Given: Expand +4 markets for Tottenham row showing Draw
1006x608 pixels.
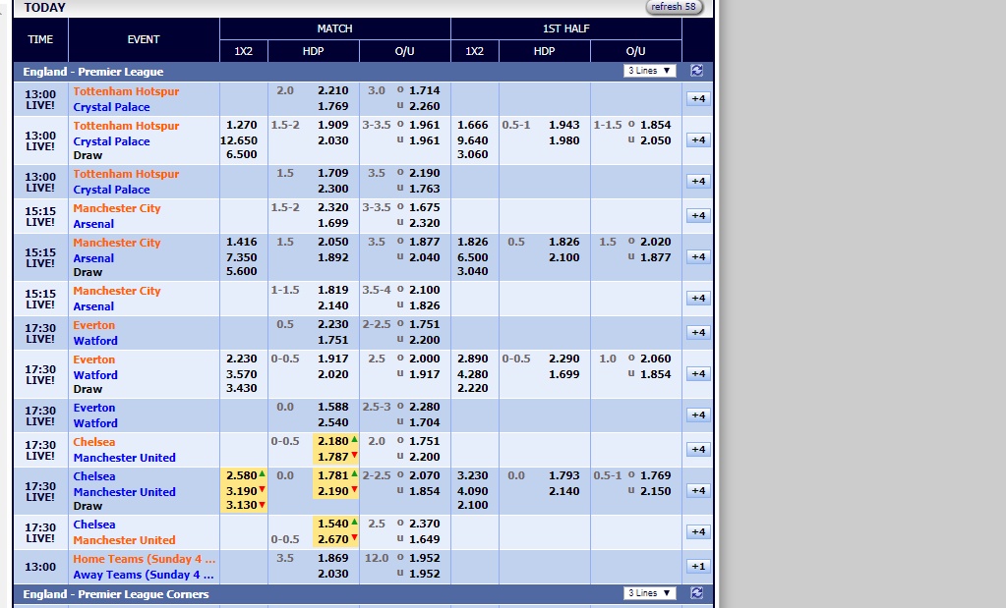Looking at the screenshot, I should point(698,139).
